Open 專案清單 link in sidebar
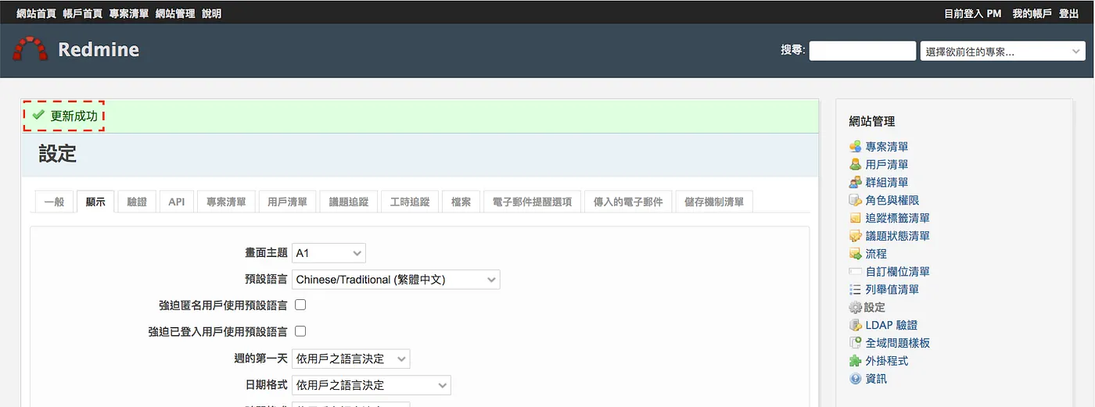 (887, 147)
